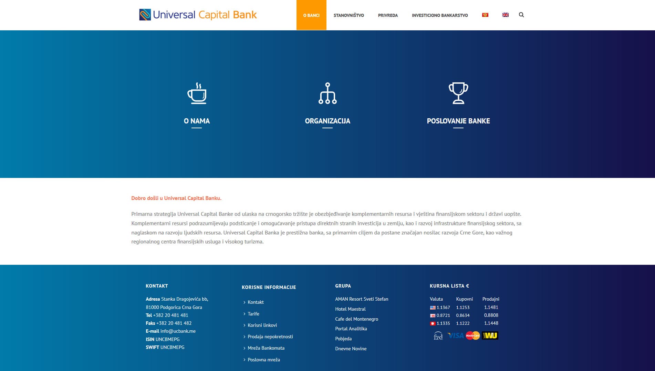Click the Valuta column header
Image resolution: width=655 pixels, height=371 pixels.
pyautogui.click(x=436, y=299)
